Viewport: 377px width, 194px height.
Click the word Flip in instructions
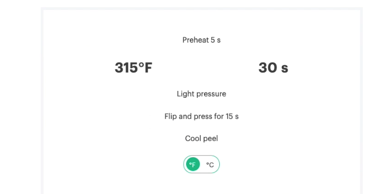point(170,116)
